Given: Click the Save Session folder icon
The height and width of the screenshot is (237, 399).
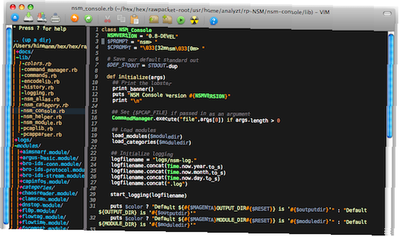Looking at the screenshot, I should tap(167, 20).
